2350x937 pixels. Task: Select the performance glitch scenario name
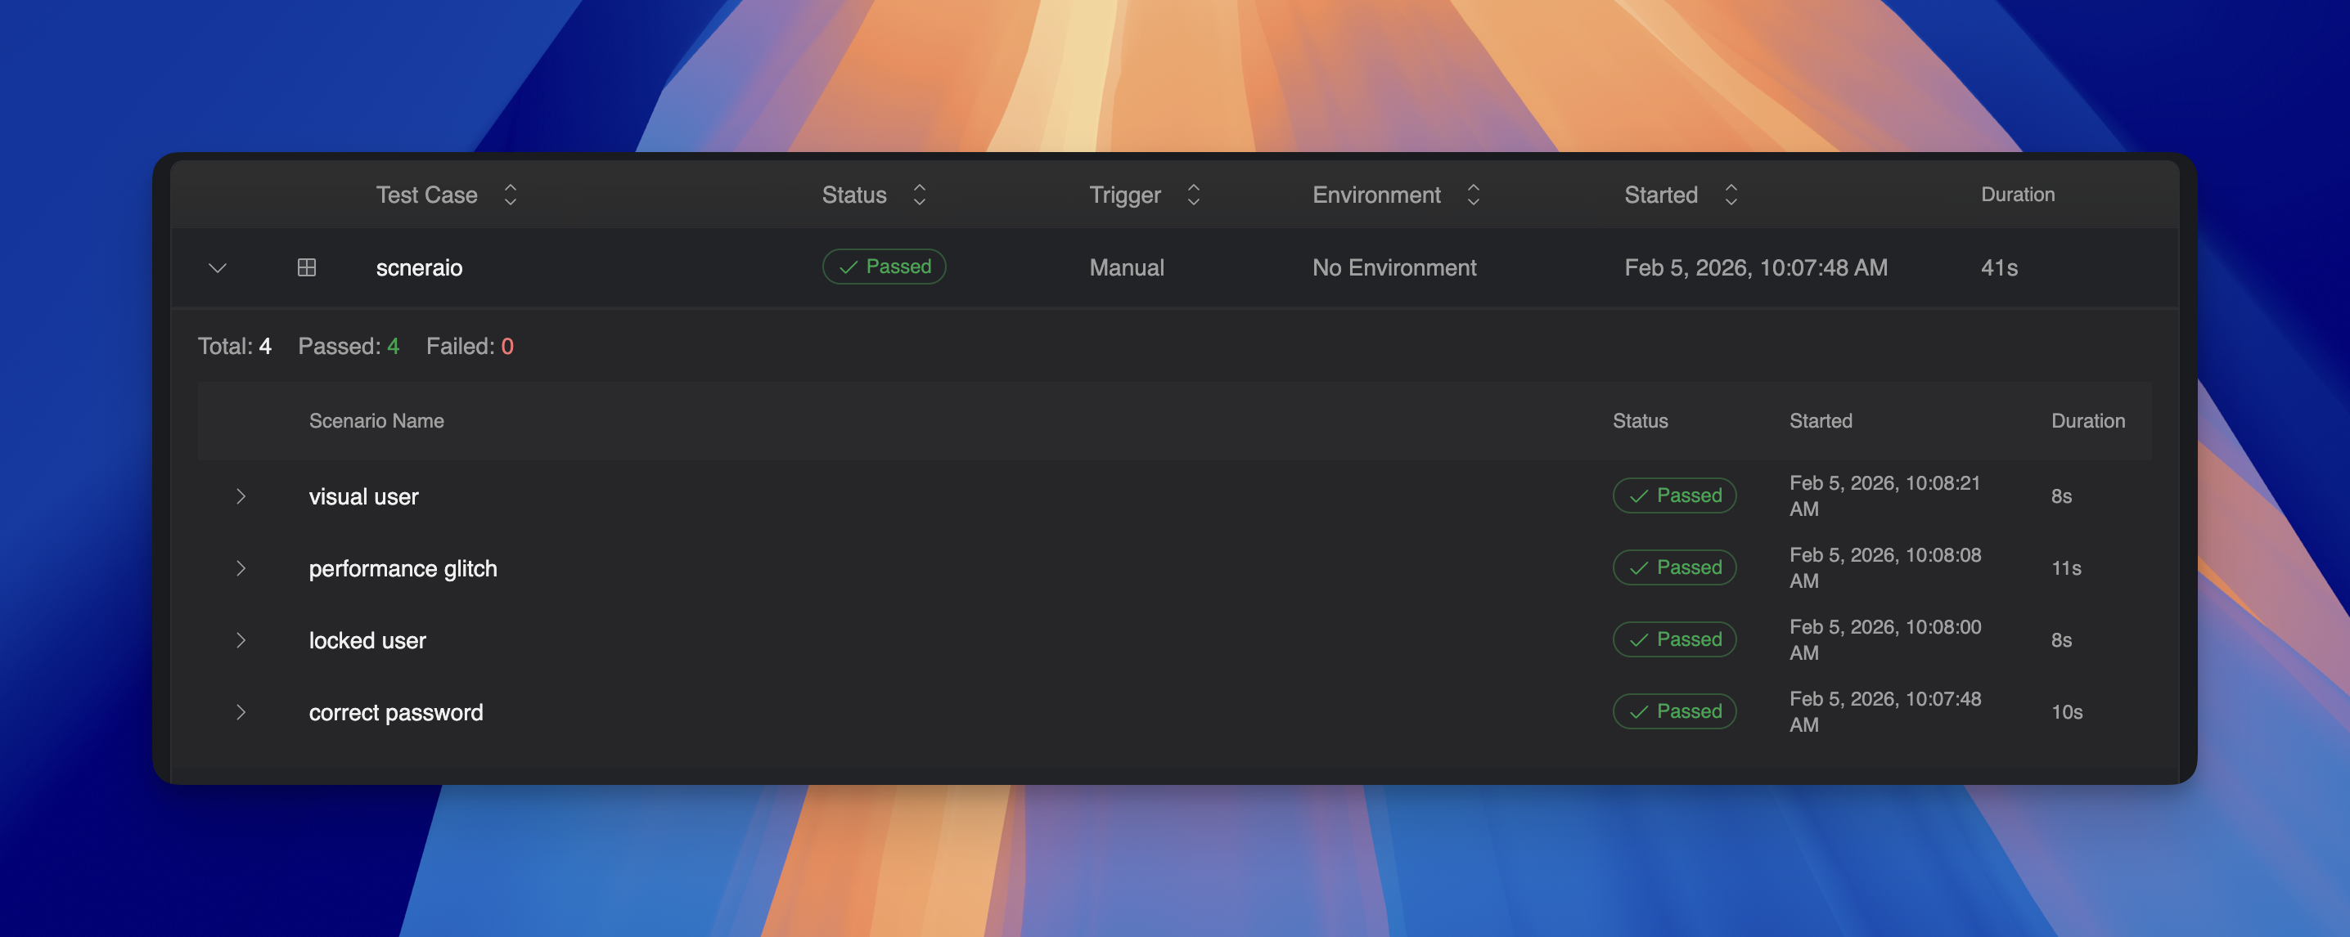[x=403, y=569]
